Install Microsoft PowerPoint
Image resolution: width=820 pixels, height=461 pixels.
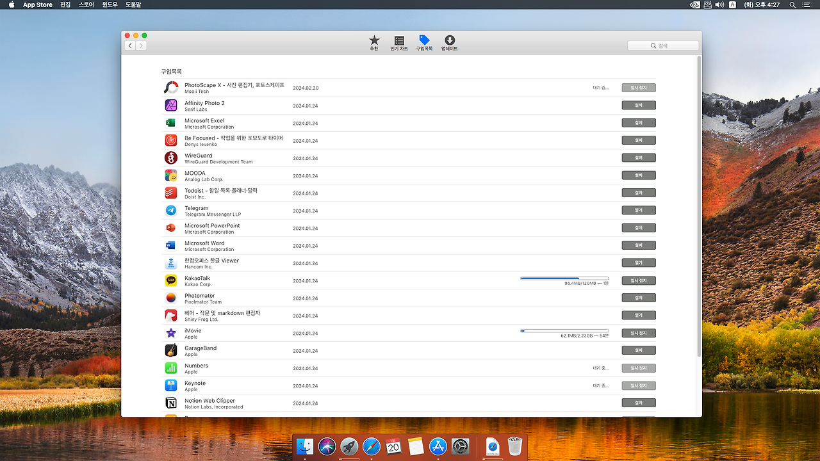pos(639,228)
